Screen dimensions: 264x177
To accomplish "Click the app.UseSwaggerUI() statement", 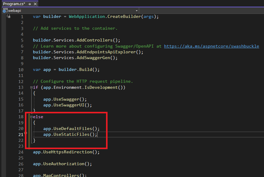I will coord(67,105).
